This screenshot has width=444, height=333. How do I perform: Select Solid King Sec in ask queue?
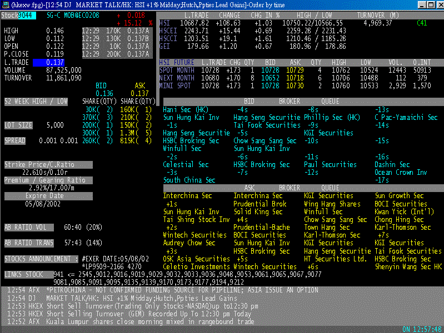pyautogui.click(x=258, y=211)
